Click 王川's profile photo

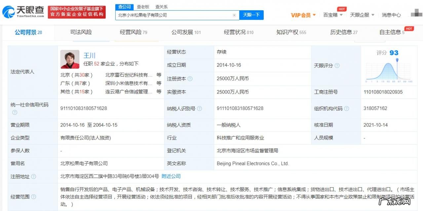[69, 59]
